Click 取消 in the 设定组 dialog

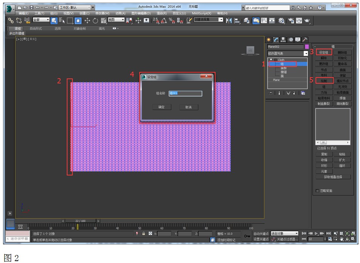point(188,107)
